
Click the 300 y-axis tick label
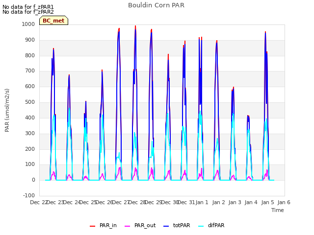30,133
